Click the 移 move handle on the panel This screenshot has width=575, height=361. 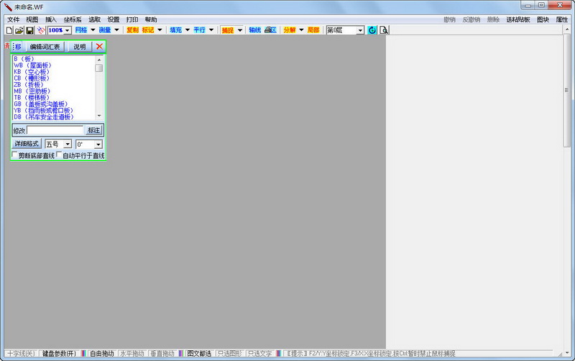coord(17,47)
